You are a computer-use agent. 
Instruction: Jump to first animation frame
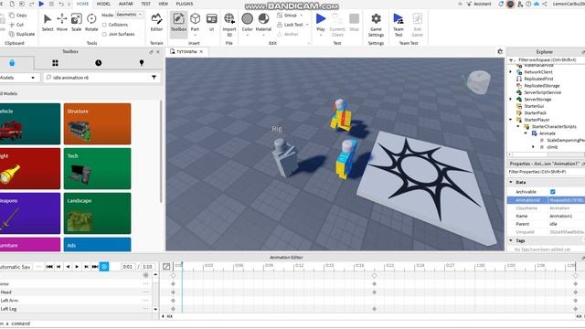[x=49, y=267]
